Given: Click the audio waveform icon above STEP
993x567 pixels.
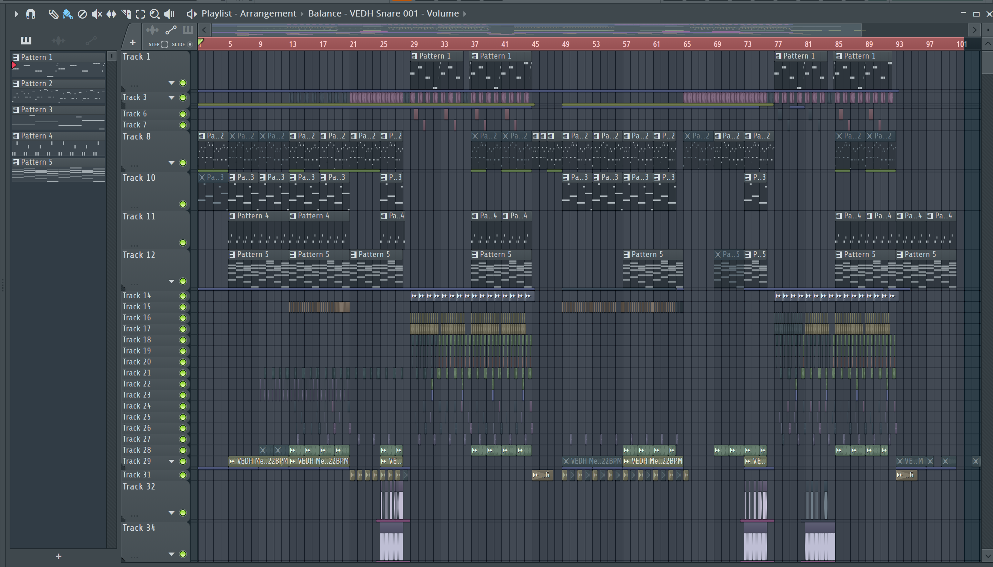Looking at the screenshot, I should (152, 30).
